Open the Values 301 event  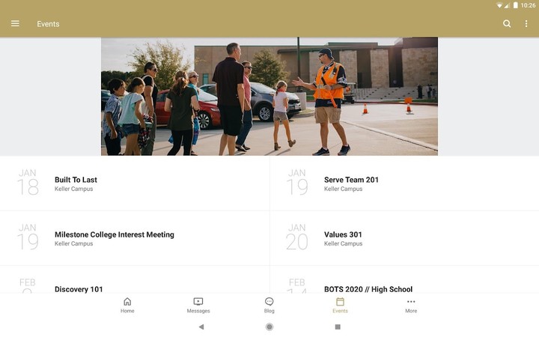pyautogui.click(x=404, y=238)
